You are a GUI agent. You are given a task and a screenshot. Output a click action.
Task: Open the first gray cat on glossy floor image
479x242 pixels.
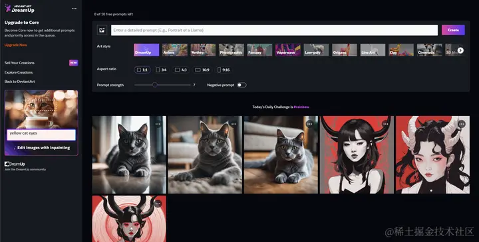click(129, 154)
